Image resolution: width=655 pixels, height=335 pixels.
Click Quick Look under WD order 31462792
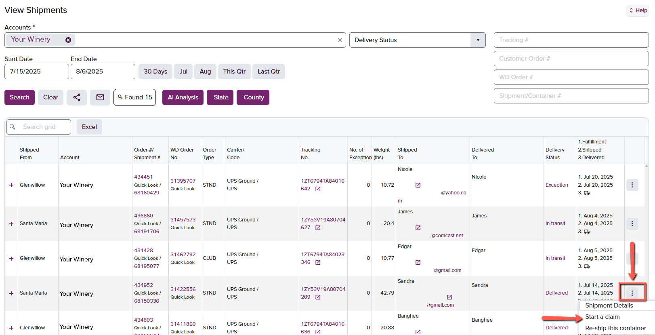tap(182, 262)
